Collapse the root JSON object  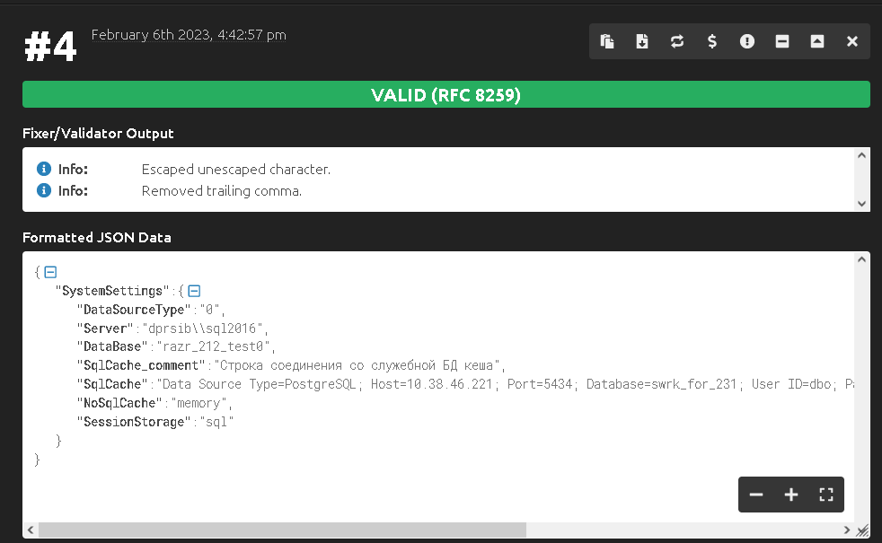click(50, 272)
